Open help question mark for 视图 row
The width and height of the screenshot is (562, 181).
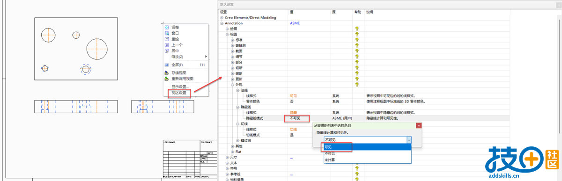[x=357, y=34]
